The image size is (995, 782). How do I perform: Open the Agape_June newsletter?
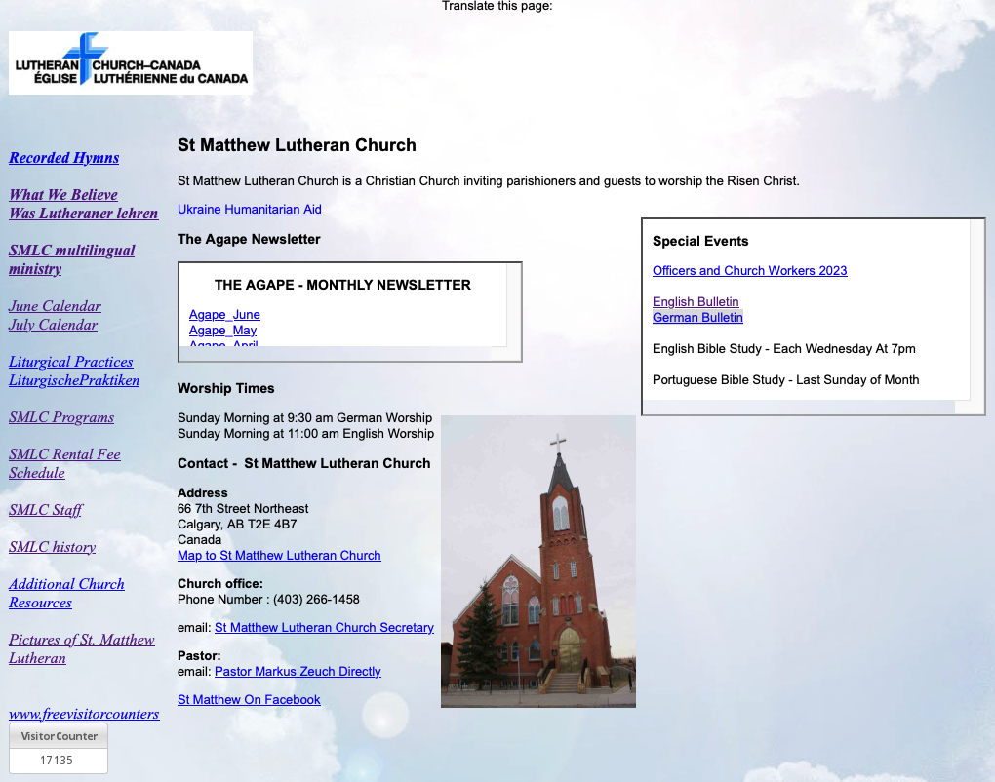(224, 315)
